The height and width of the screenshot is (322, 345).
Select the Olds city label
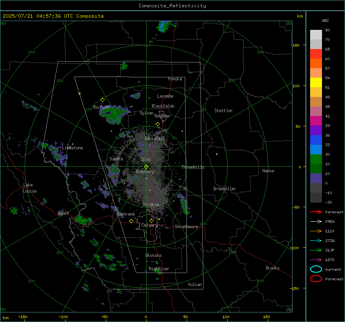click(x=146, y=160)
